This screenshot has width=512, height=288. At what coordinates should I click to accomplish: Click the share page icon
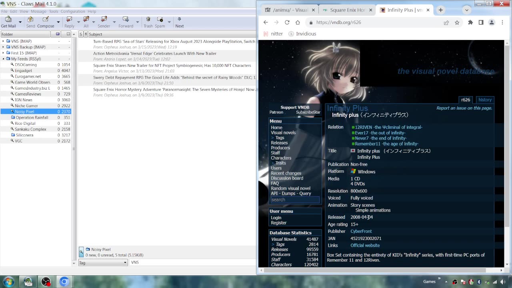pyautogui.click(x=446, y=22)
